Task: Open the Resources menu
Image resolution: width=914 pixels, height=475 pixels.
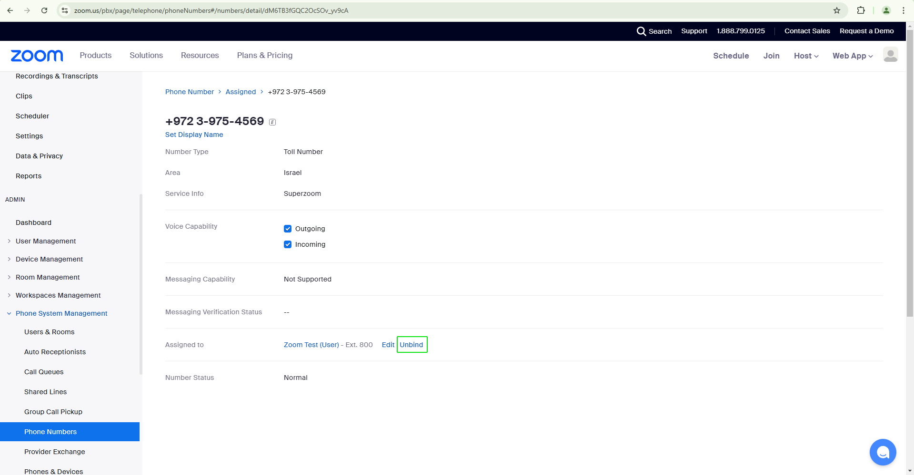Action: click(x=200, y=55)
